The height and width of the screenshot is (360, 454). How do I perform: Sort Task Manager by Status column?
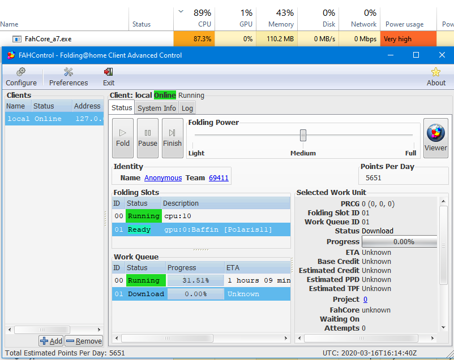click(151, 19)
